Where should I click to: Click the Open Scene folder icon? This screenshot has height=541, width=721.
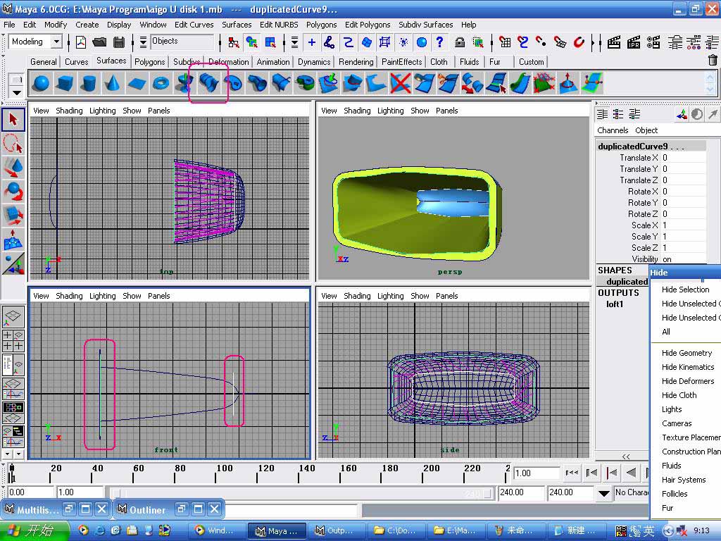coord(99,42)
